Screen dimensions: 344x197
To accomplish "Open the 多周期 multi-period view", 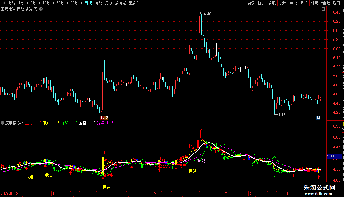I will tap(121, 3).
